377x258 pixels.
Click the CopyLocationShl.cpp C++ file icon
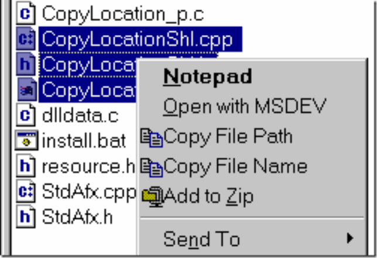[x=26, y=39]
